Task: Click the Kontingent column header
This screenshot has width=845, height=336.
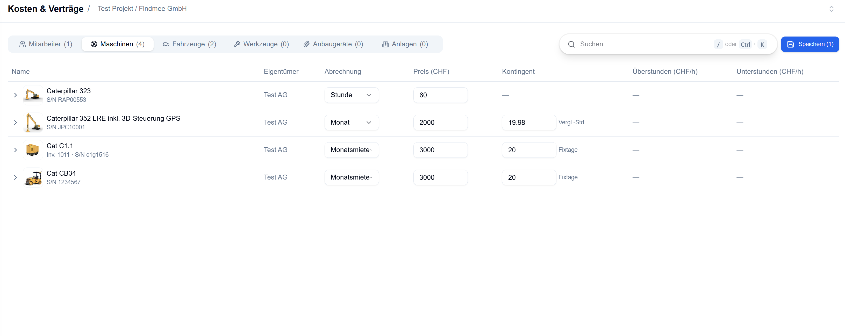Action: point(518,72)
